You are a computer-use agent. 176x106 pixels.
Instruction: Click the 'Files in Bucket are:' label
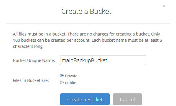tap(31, 80)
